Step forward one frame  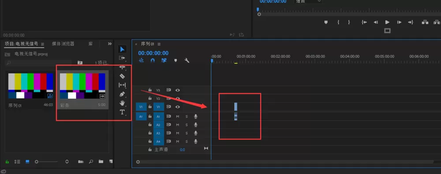399,22
